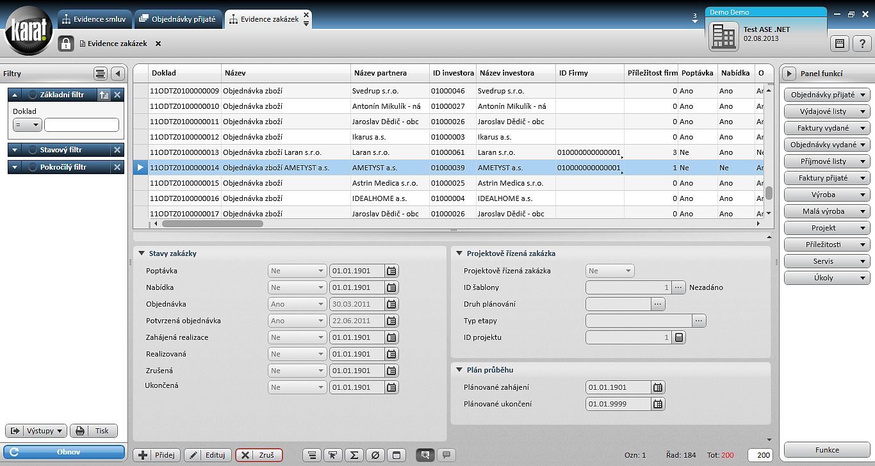Open the Filtry panel list menu icon

pos(100,74)
